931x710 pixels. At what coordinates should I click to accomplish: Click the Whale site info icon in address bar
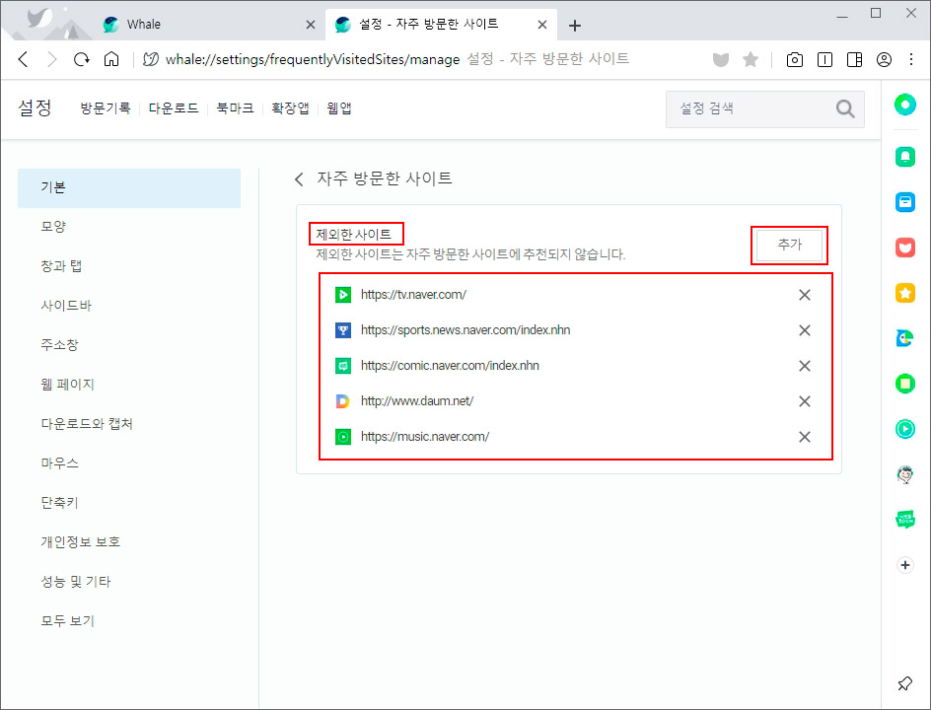coord(151,59)
